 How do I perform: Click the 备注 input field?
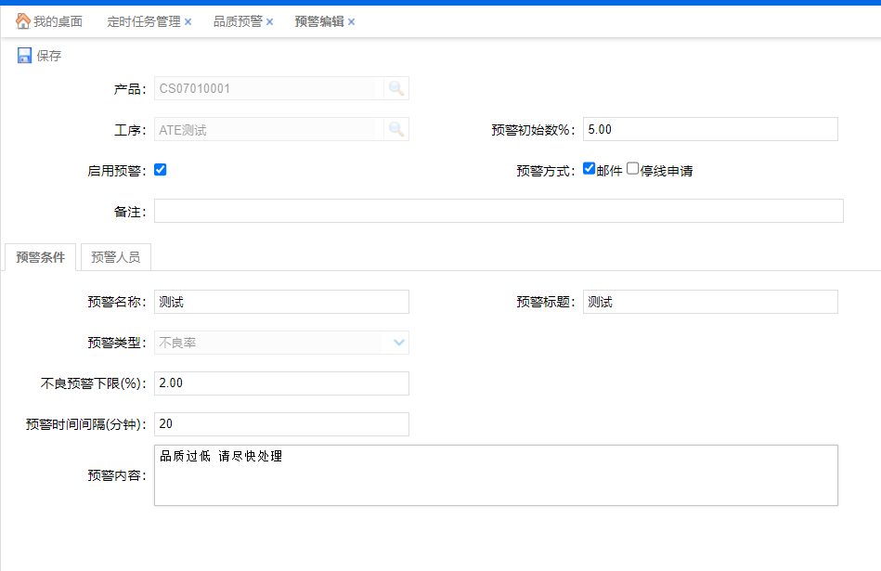499,211
